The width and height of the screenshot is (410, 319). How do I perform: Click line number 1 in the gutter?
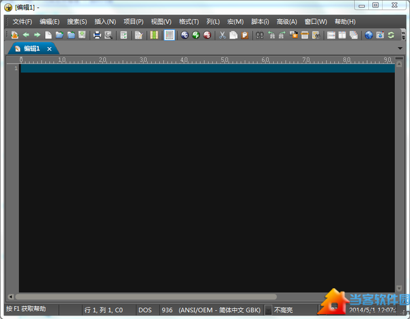pyautogui.click(x=16, y=68)
